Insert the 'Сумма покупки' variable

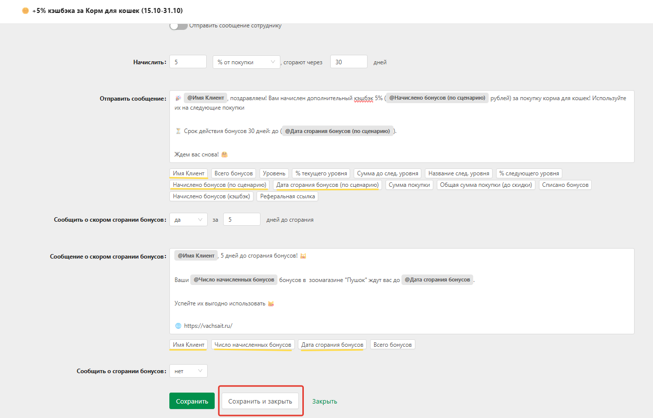409,185
